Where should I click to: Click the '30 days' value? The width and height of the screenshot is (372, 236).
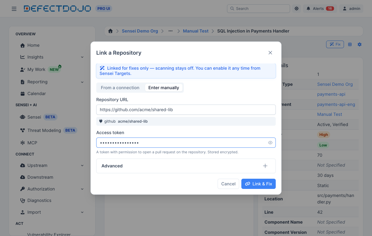pos(325,175)
